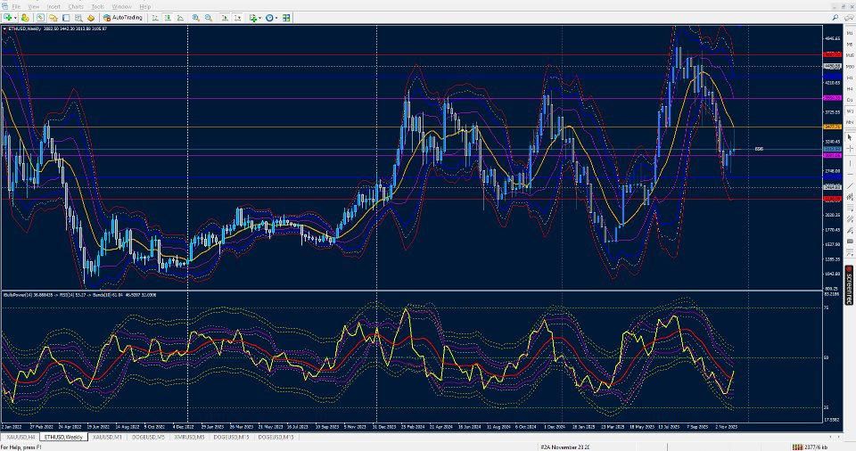The image size is (856, 451).
Task: Toggle the Market Watch window icon
Action: click(40, 18)
